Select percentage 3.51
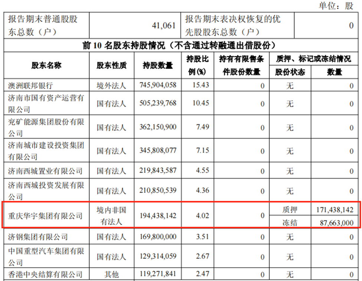Image resolution: width=362 pixels, height=281 pixels. tap(202, 236)
